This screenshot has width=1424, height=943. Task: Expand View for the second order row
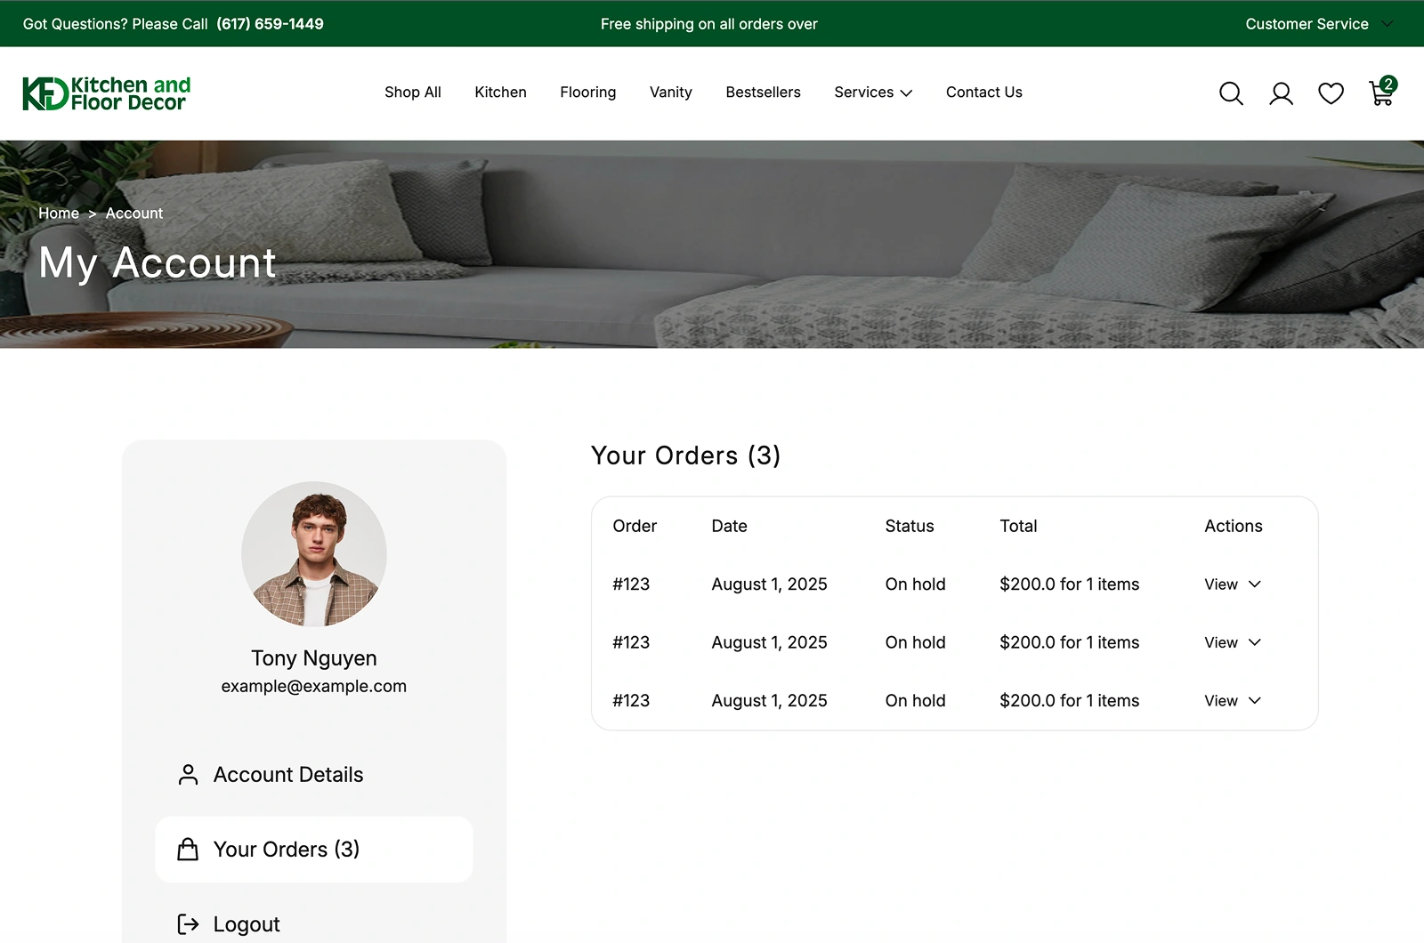(x=1233, y=642)
